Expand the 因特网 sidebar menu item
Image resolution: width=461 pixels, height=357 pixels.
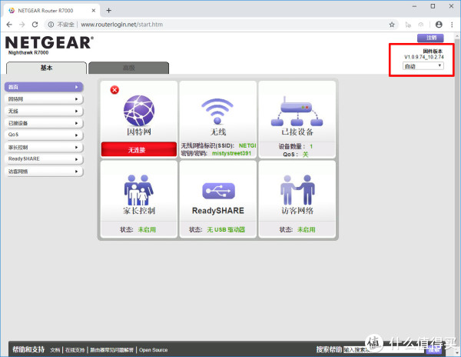(x=42, y=99)
